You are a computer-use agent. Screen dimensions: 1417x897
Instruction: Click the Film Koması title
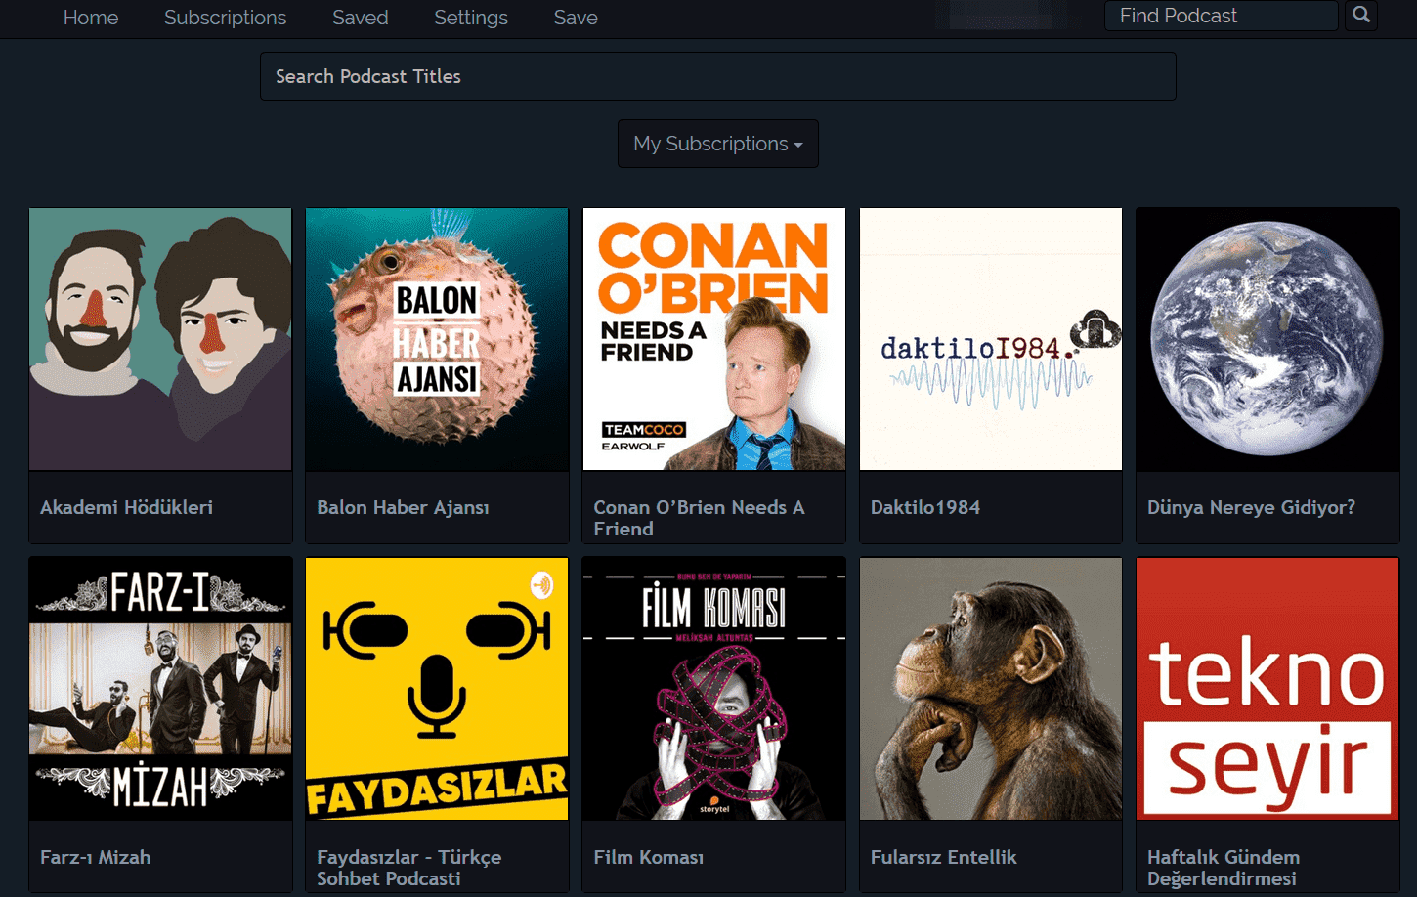[648, 857]
